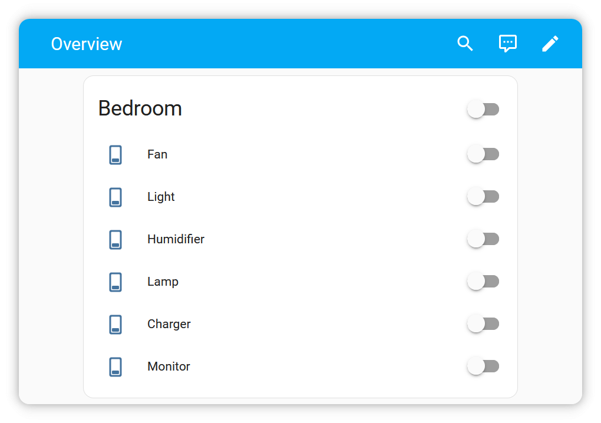Image resolution: width=601 pixels, height=423 pixels.
Task: Click the Fan switch device icon
Action: [x=115, y=155]
